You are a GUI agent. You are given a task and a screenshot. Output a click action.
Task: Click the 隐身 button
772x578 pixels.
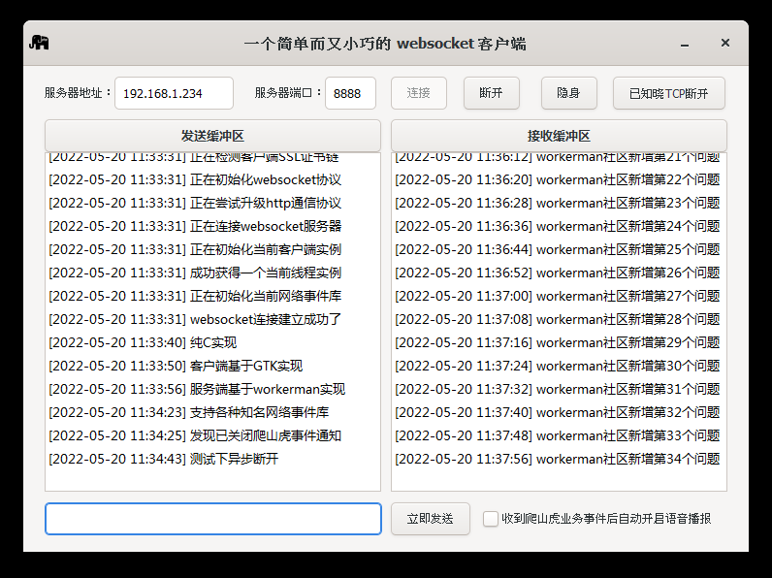tap(569, 93)
